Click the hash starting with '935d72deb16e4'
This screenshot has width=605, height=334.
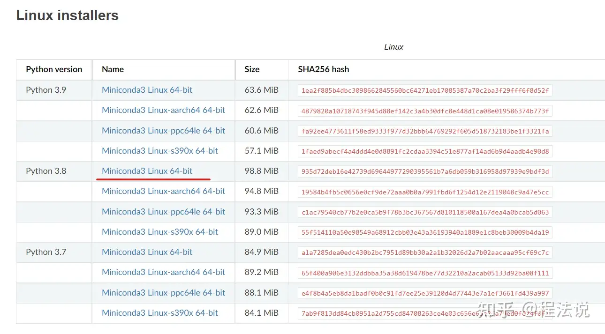click(x=425, y=171)
